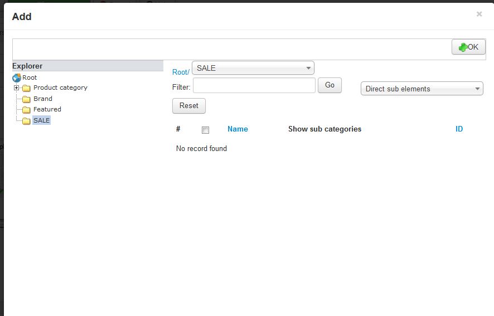Click the OK button with green plus

point(468,47)
